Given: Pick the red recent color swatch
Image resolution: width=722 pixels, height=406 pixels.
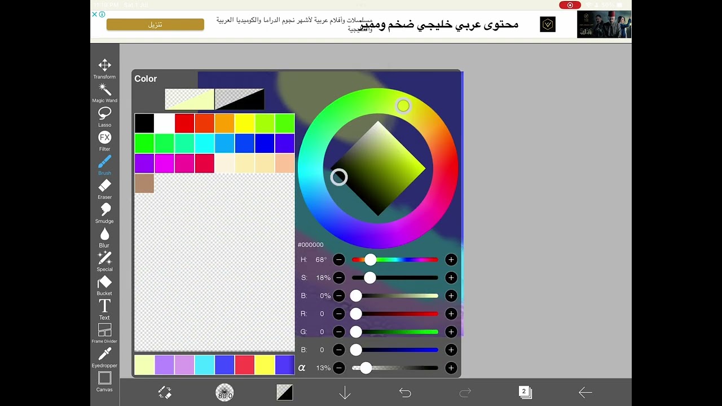Looking at the screenshot, I should point(244,365).
